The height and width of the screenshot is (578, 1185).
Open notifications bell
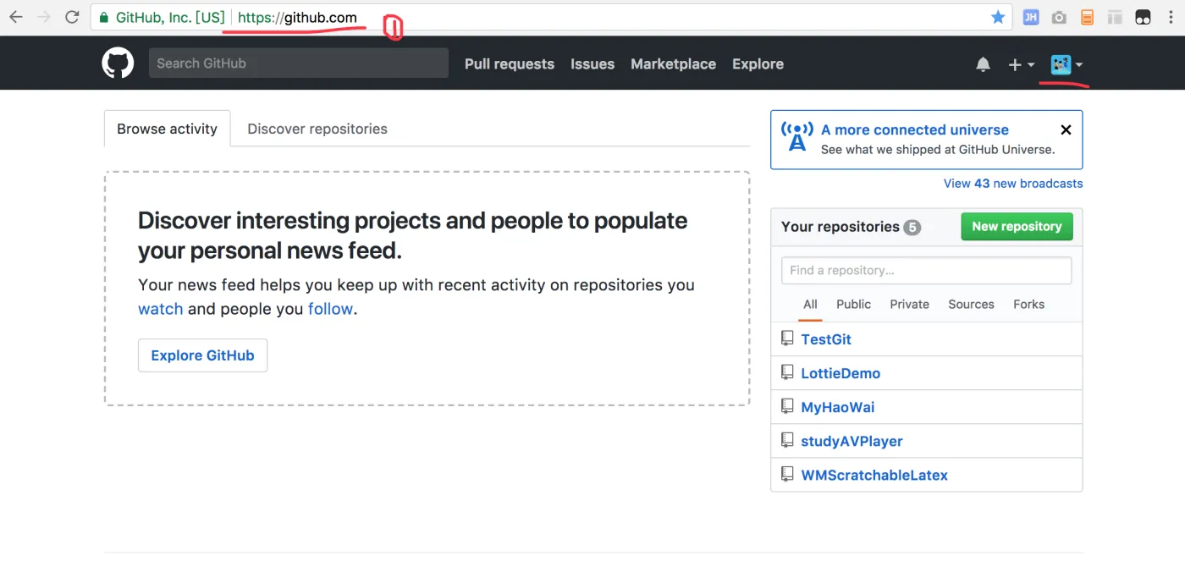(983, 64)
